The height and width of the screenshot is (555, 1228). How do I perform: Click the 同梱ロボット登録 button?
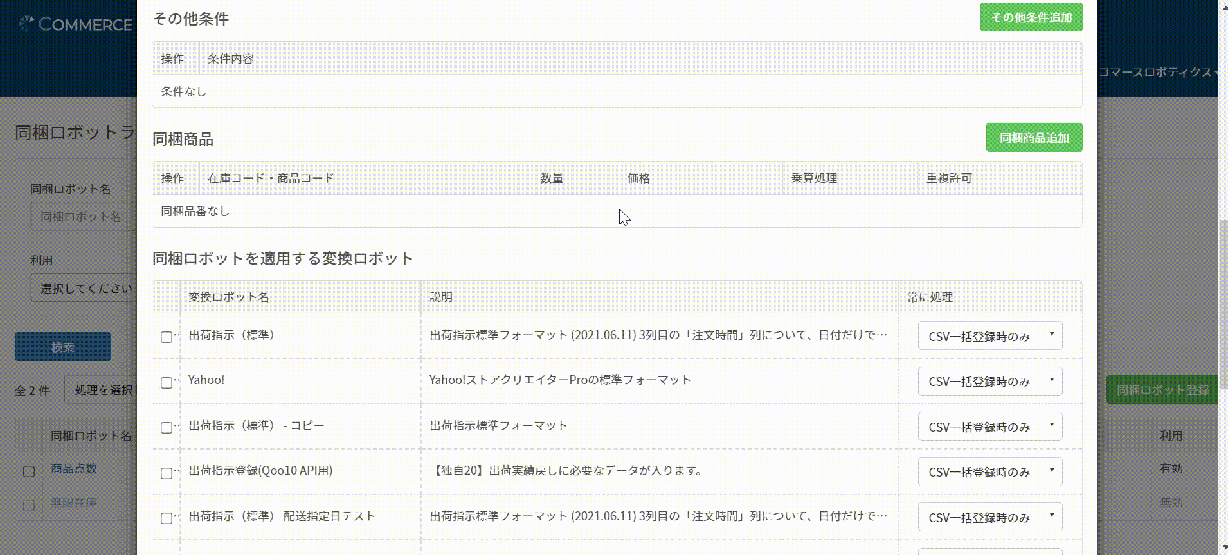coord(1162,390)
